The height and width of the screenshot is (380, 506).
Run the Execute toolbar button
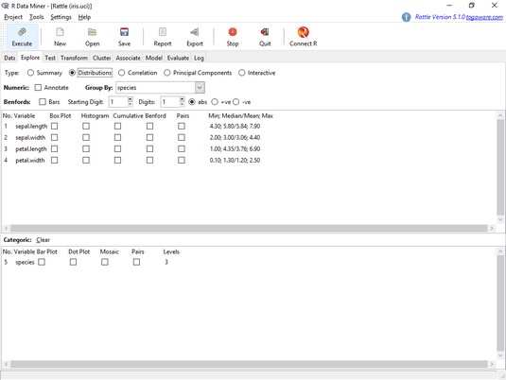click(x=22, y=37)
